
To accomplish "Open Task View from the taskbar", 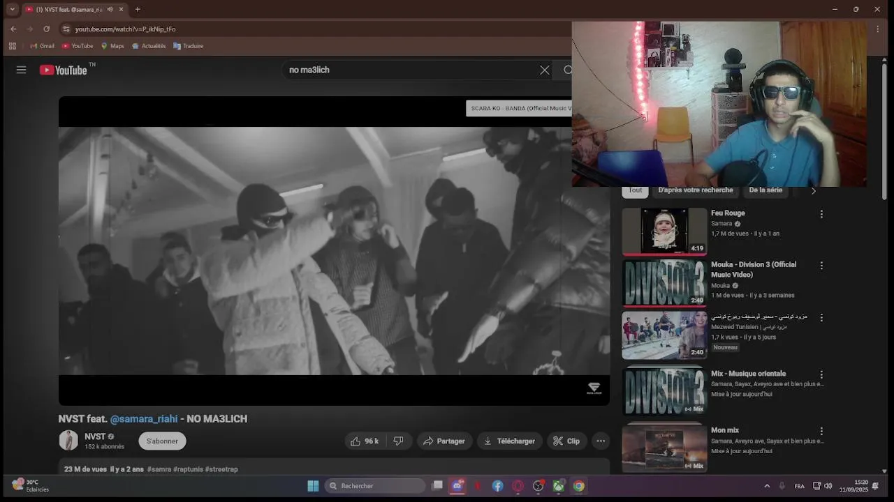I will [x=437, y=486].
